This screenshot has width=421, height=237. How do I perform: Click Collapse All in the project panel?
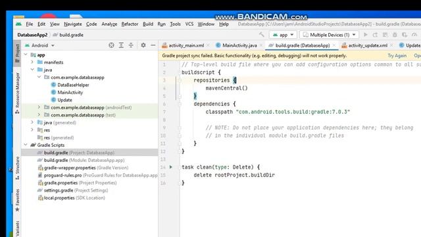click(x=131, y=45)
